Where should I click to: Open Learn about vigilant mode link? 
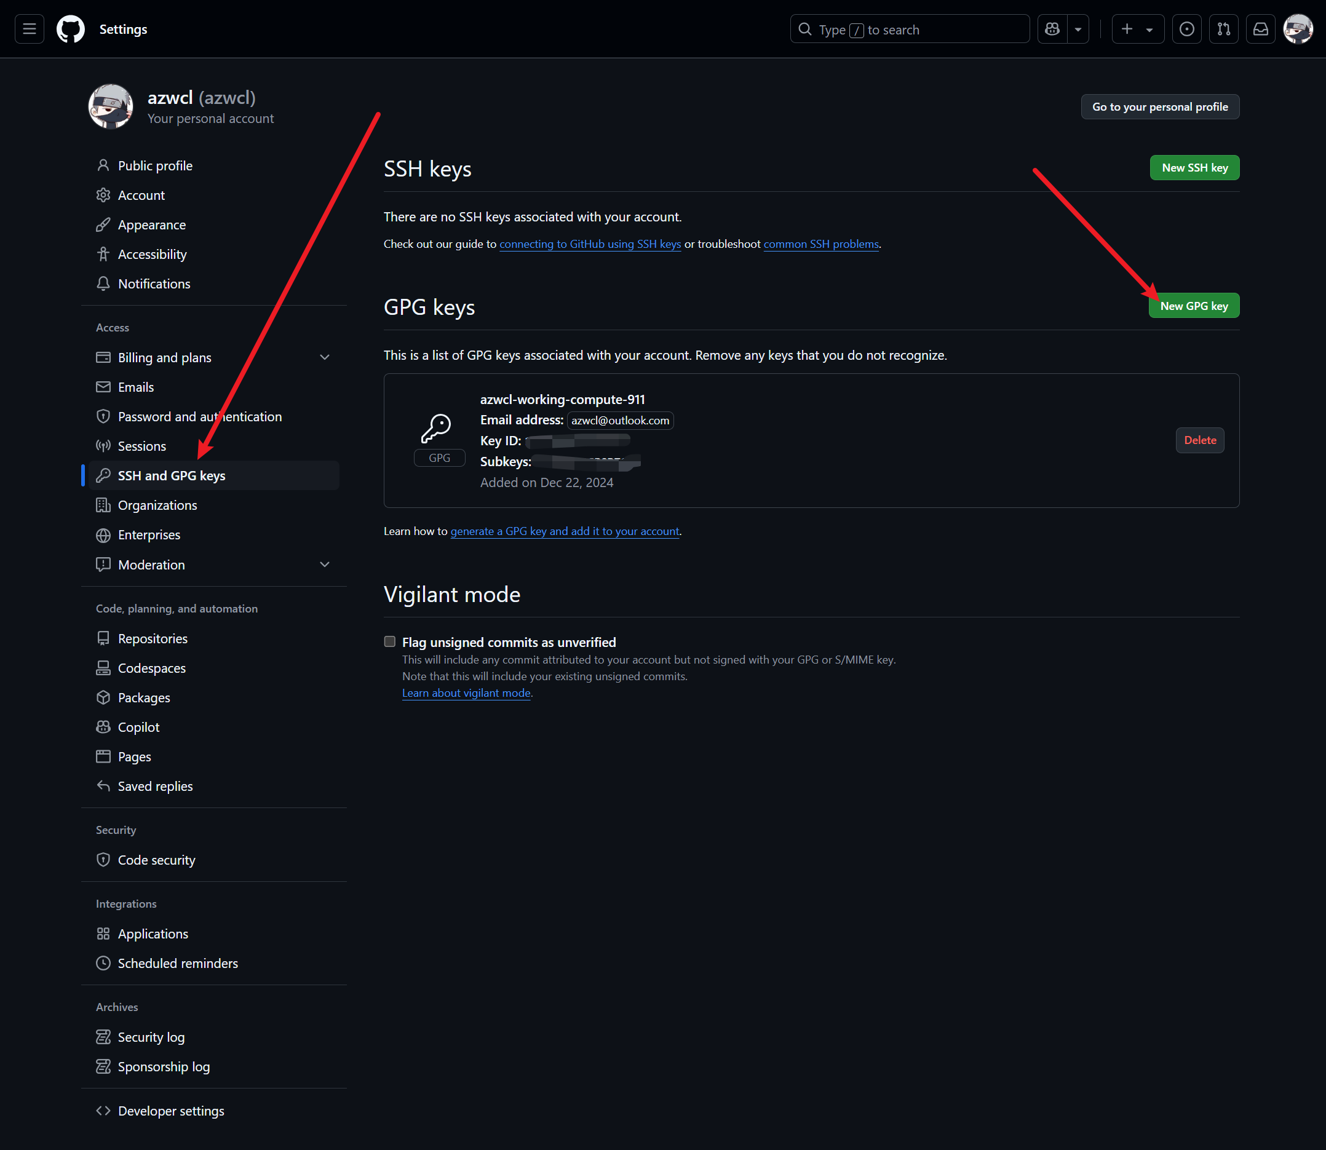click(x=466, y=692)
